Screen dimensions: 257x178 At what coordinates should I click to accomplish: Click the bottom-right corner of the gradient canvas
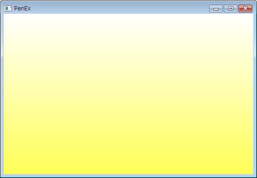point(253,173)
